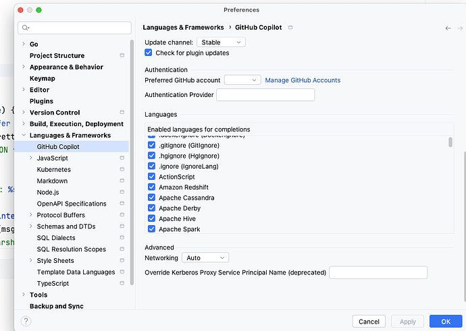Open the Update channel Stable dropdown
The width and height of the screenshot is (466, 331).
(x=221, y=42)
